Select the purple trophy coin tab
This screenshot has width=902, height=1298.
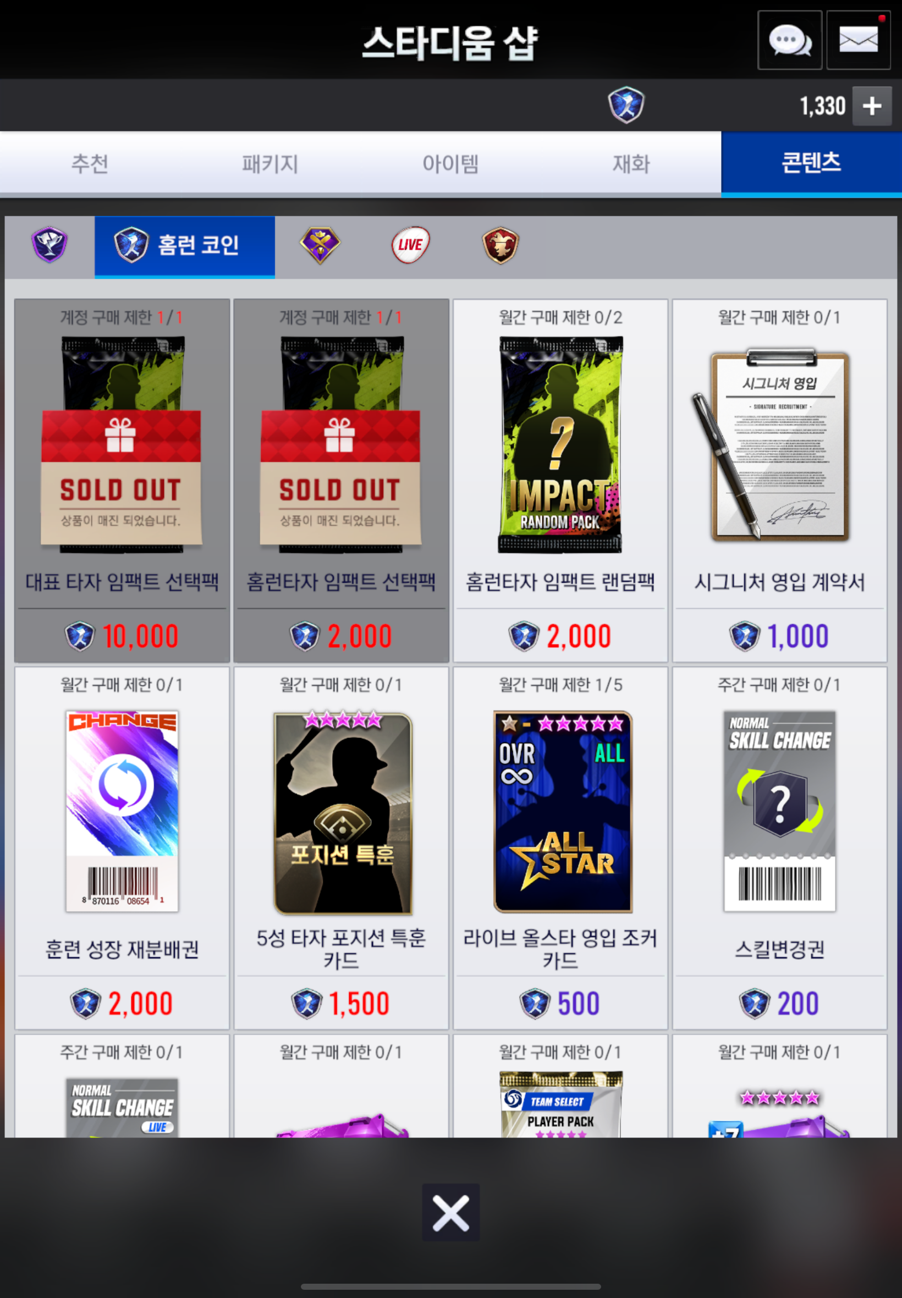coord(49,245)
